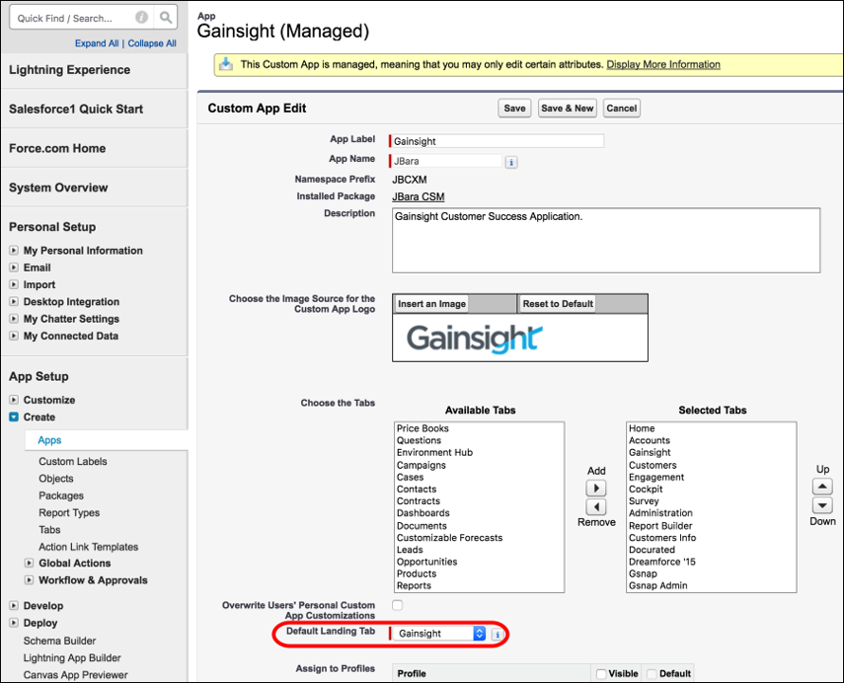The width and height of the screenshot is (844, 683).
Task: Expand the Deploy section
Action: pyautogui.click(x=14, y=623)
